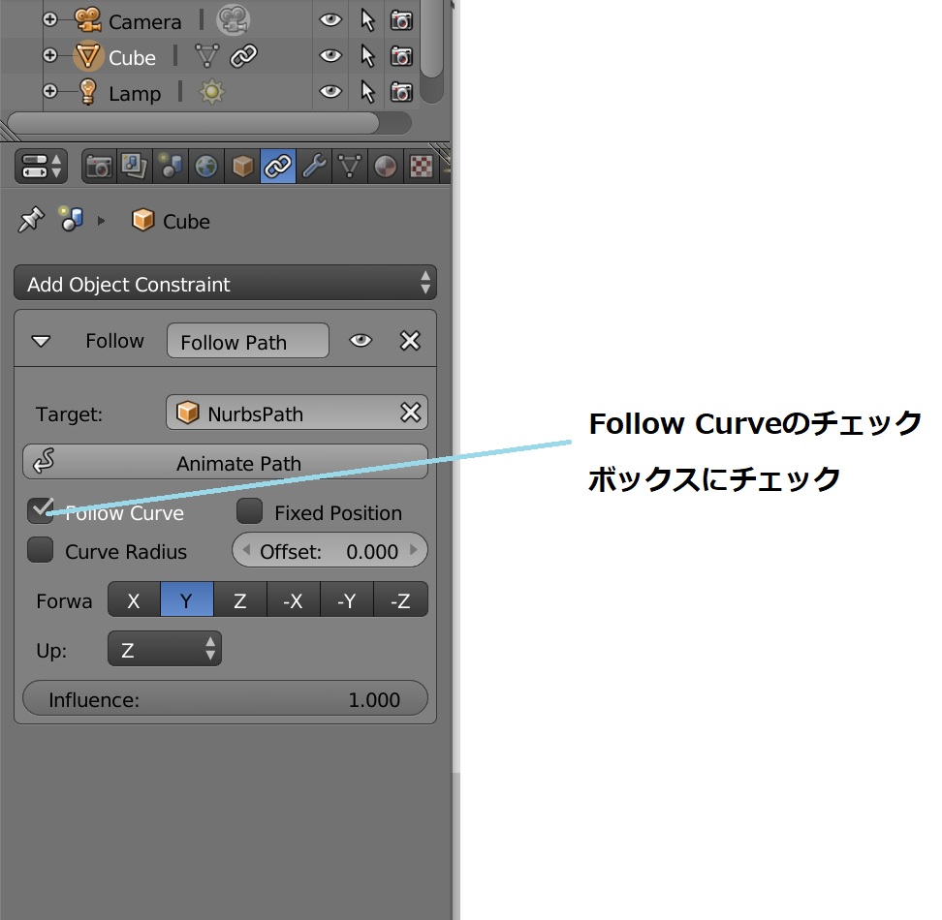Set Forward axis to Z
The image size is (942, 920).
point(239,599)
